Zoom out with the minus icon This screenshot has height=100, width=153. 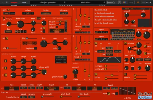[x=147, y=3]
